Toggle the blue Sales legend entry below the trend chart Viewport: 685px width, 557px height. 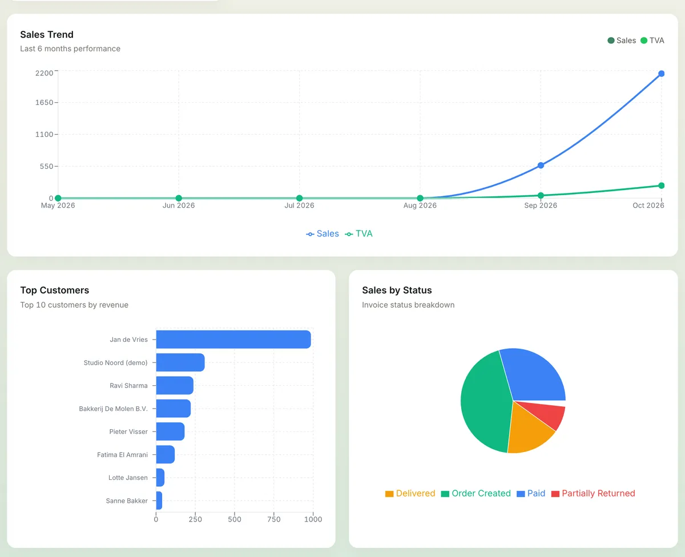coord(323,234)
